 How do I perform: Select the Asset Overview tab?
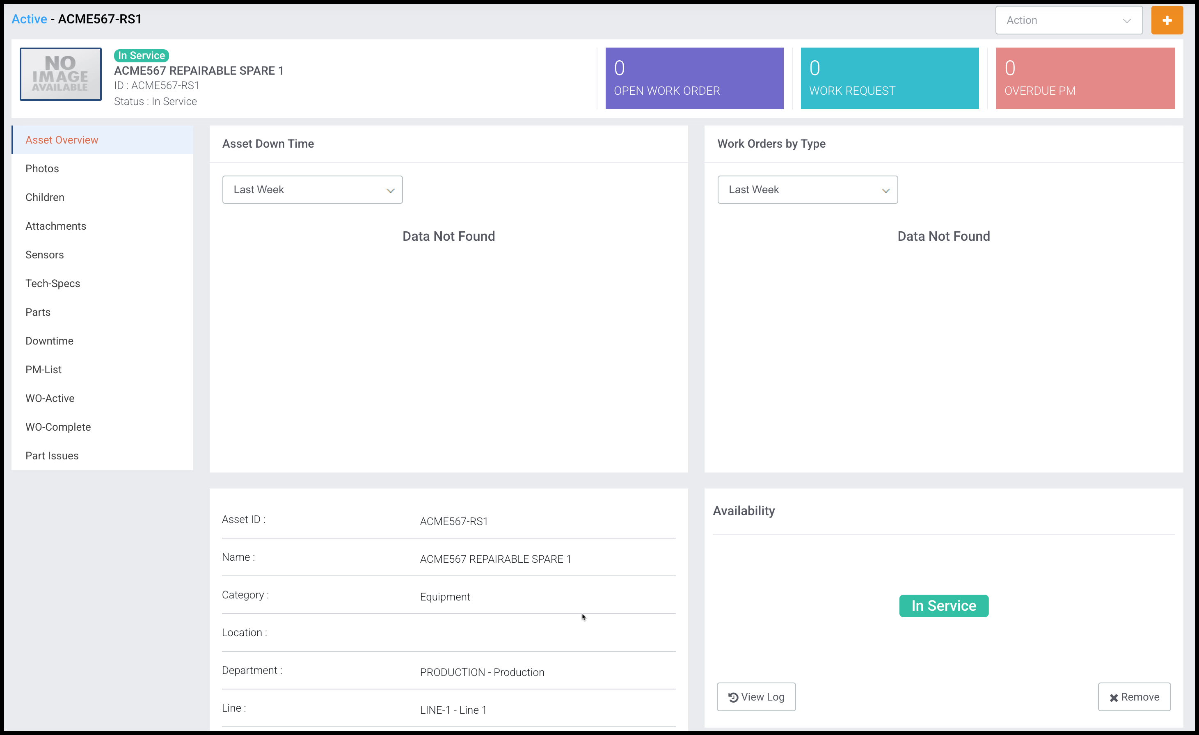point(62,140)
